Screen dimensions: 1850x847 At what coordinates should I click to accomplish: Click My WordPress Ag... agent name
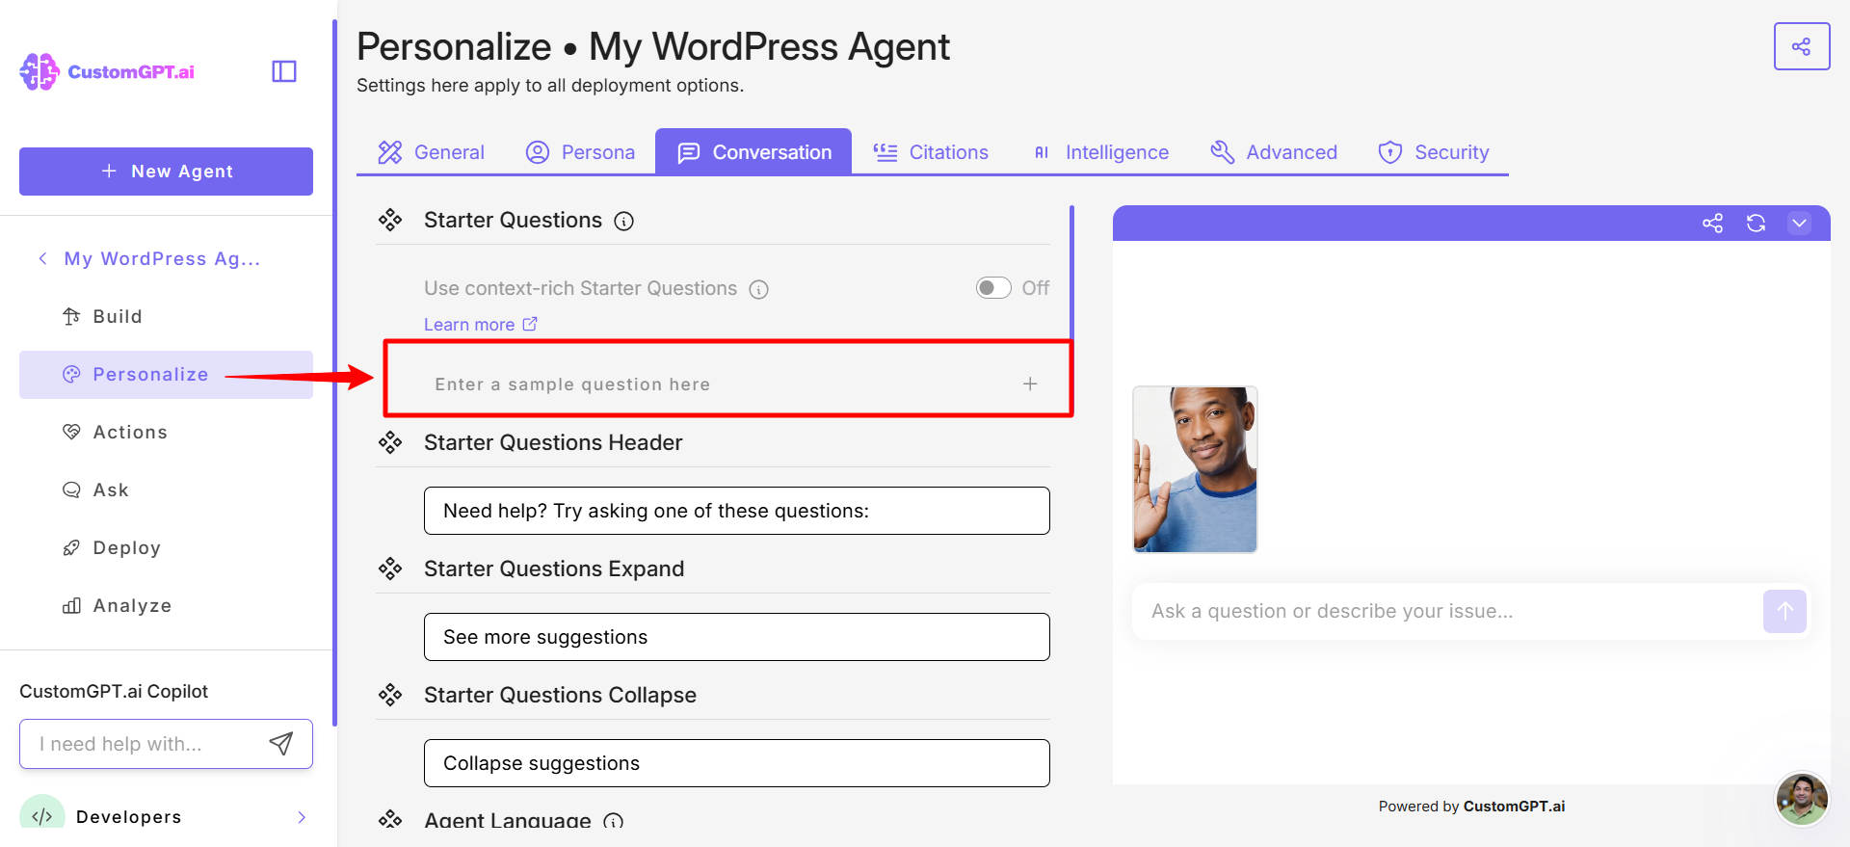[162, 258]
